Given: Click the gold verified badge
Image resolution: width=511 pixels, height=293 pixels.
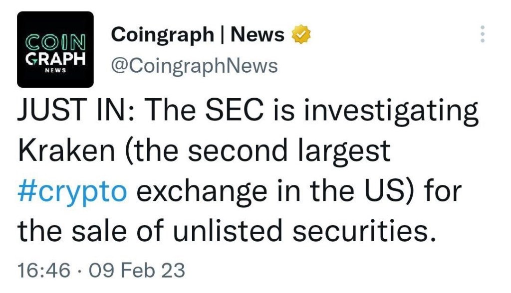Looking at the screenshot, I should [x=301, y=34].
